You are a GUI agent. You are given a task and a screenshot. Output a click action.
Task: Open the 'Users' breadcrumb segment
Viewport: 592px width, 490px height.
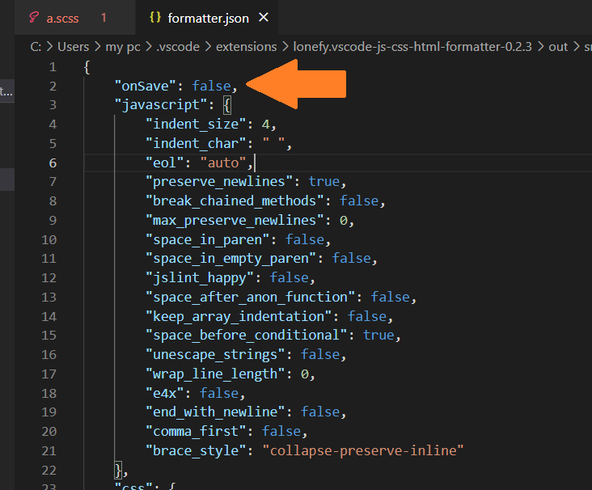pos(74,47)
